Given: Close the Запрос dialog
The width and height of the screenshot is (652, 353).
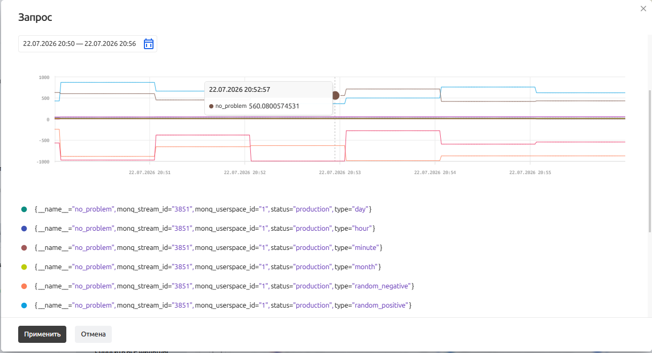Looking at the screenshot, I should click(643, 9).
